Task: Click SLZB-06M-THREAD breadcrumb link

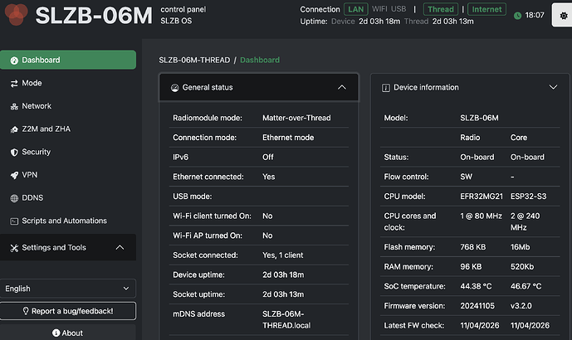Action: 194,61
